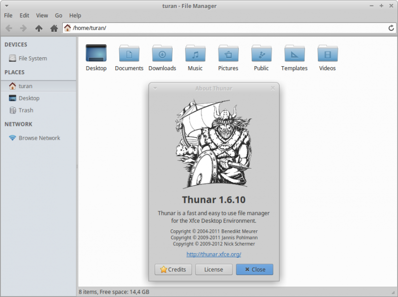
Task: Click the Viking Thunar logo image
Action: 214,144
